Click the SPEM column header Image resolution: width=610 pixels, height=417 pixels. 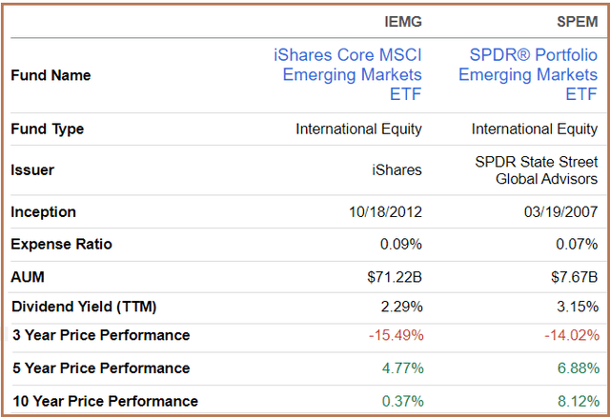coord(577,21)
